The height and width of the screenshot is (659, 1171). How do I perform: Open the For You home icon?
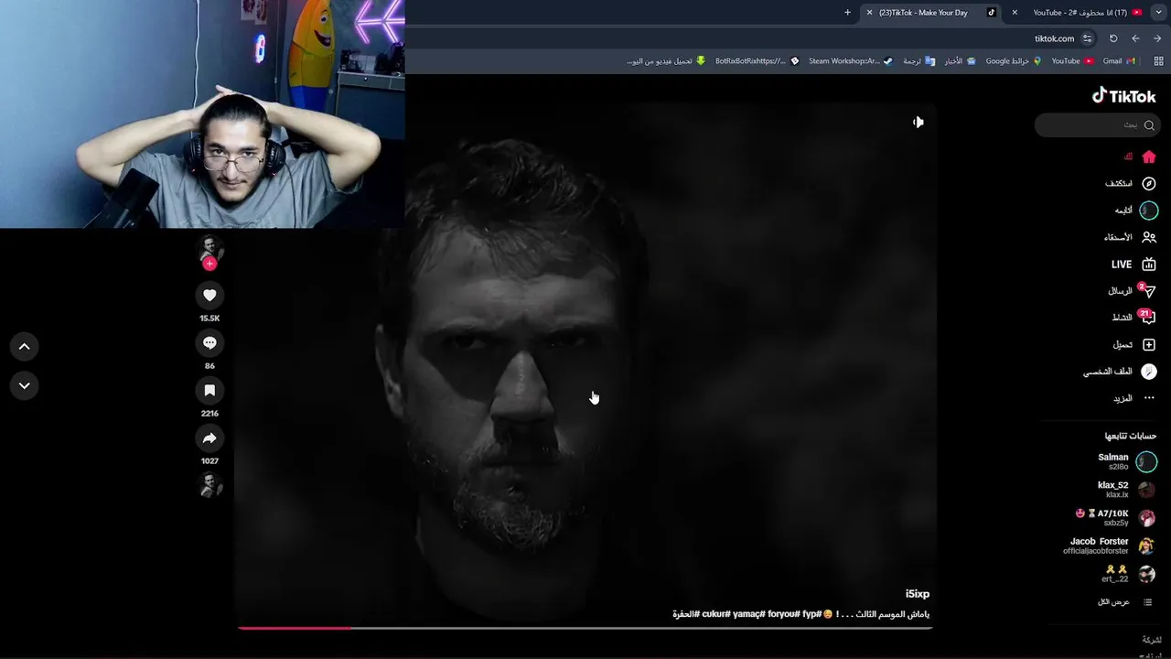1149,157
